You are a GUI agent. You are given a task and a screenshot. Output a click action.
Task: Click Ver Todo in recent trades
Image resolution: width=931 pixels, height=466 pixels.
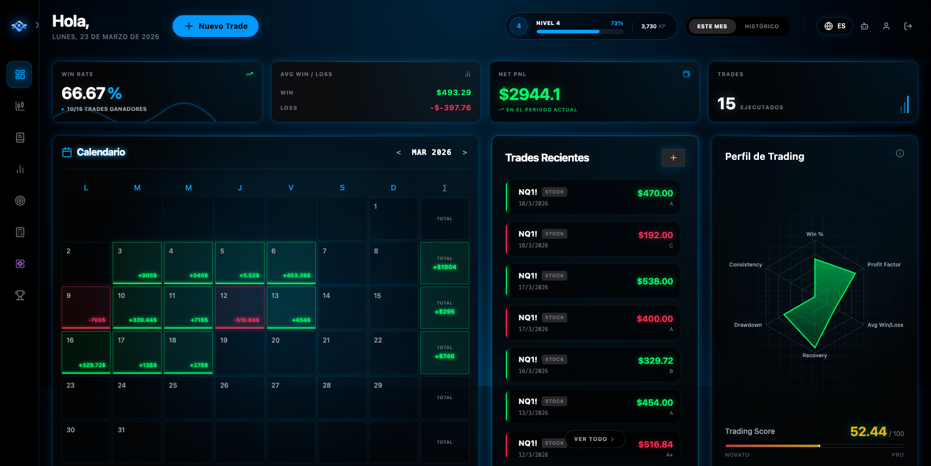pos(595,439)
